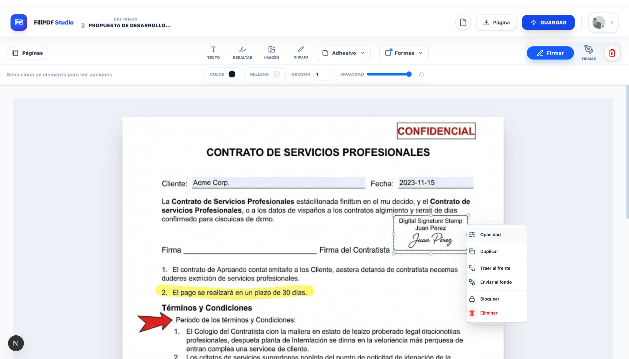Select the Texto tool
The height and width of the screenshot is (359, 629).
pos(213,52)
